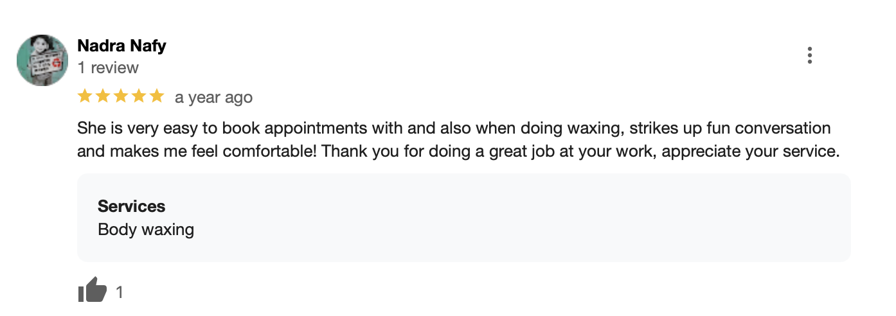Open the Nadra Nafy reviewer name link
Screen dimensions: 896x316
tap(121, 46)
